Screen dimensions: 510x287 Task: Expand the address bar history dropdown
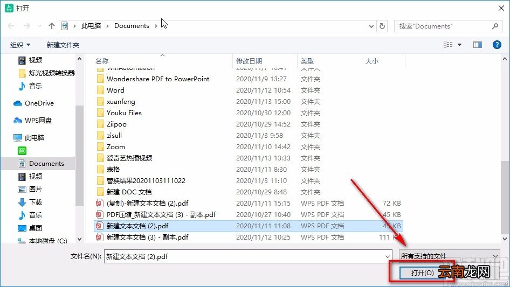tap(371, 26)
